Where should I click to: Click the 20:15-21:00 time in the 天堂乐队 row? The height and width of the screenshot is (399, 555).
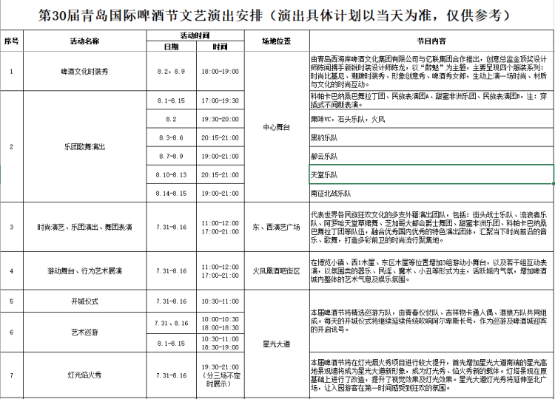[x=221, y=174]
